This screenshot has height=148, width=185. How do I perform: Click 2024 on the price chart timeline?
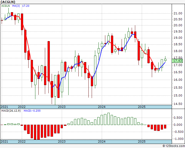(x=102, y=107)
